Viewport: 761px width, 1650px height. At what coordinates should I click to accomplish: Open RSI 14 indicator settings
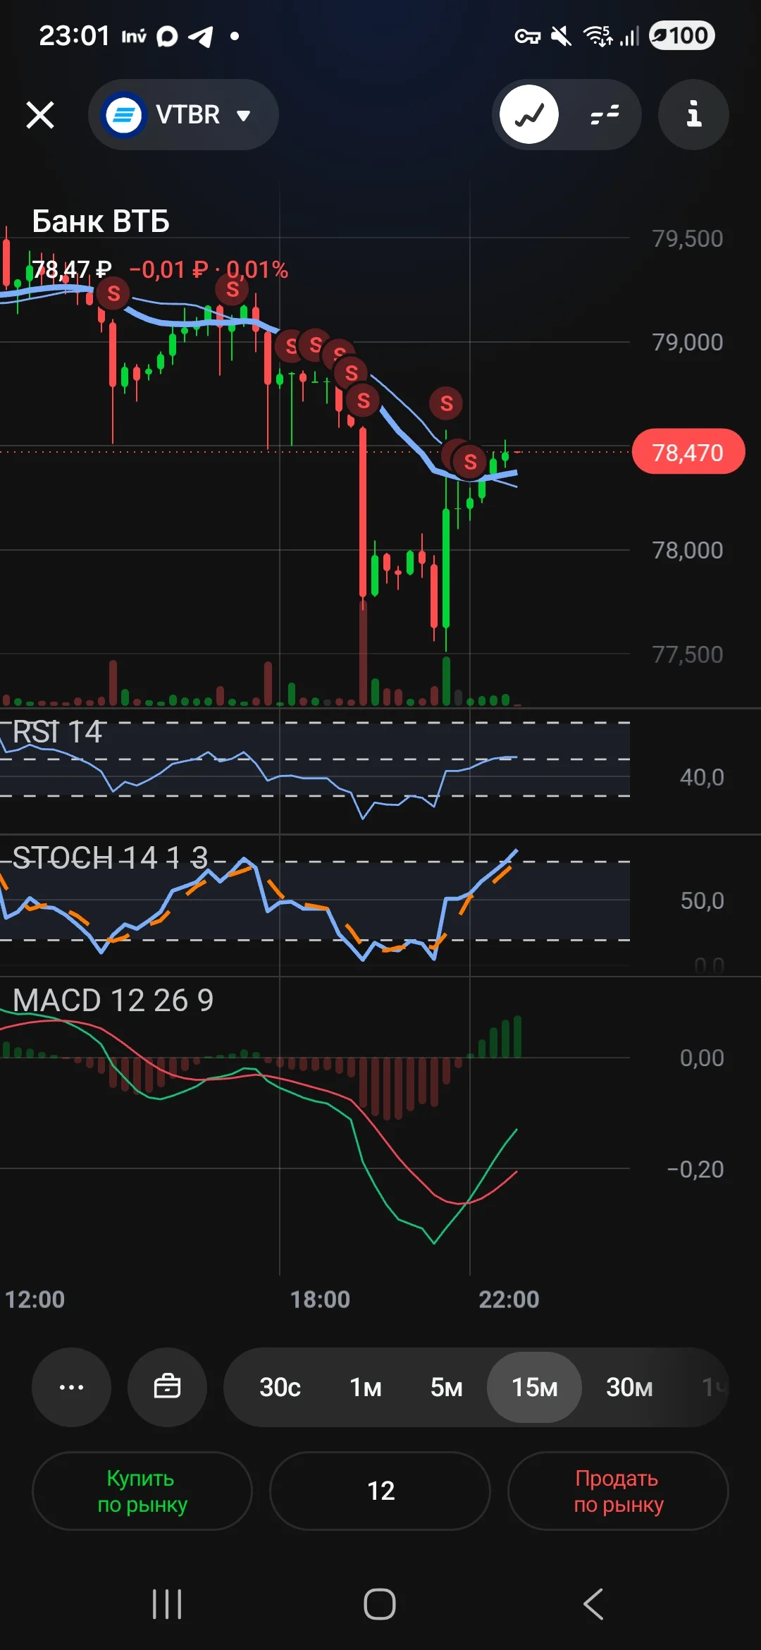coord(57,732)
